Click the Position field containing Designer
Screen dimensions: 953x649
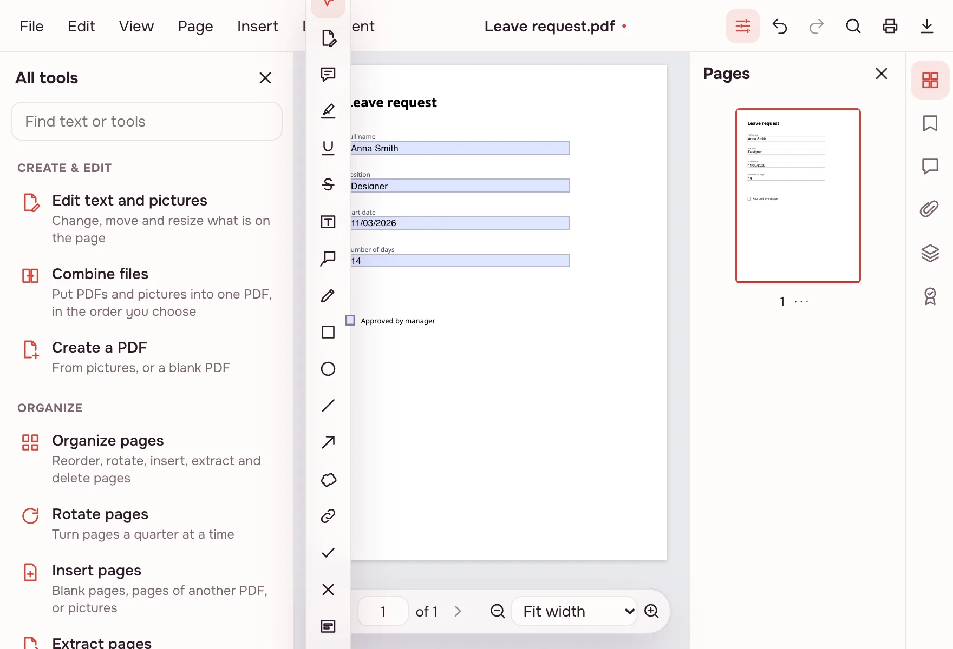460,186
